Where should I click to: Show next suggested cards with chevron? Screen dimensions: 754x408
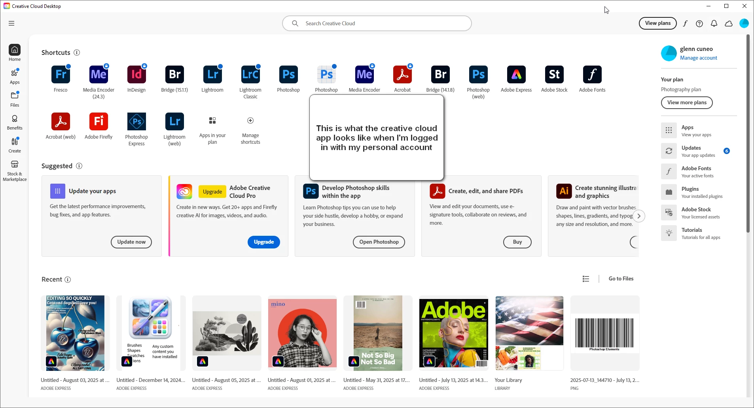(639, 216)
